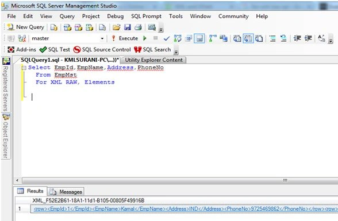Parse query with blue checkmark icon

[x=167, y=39]
